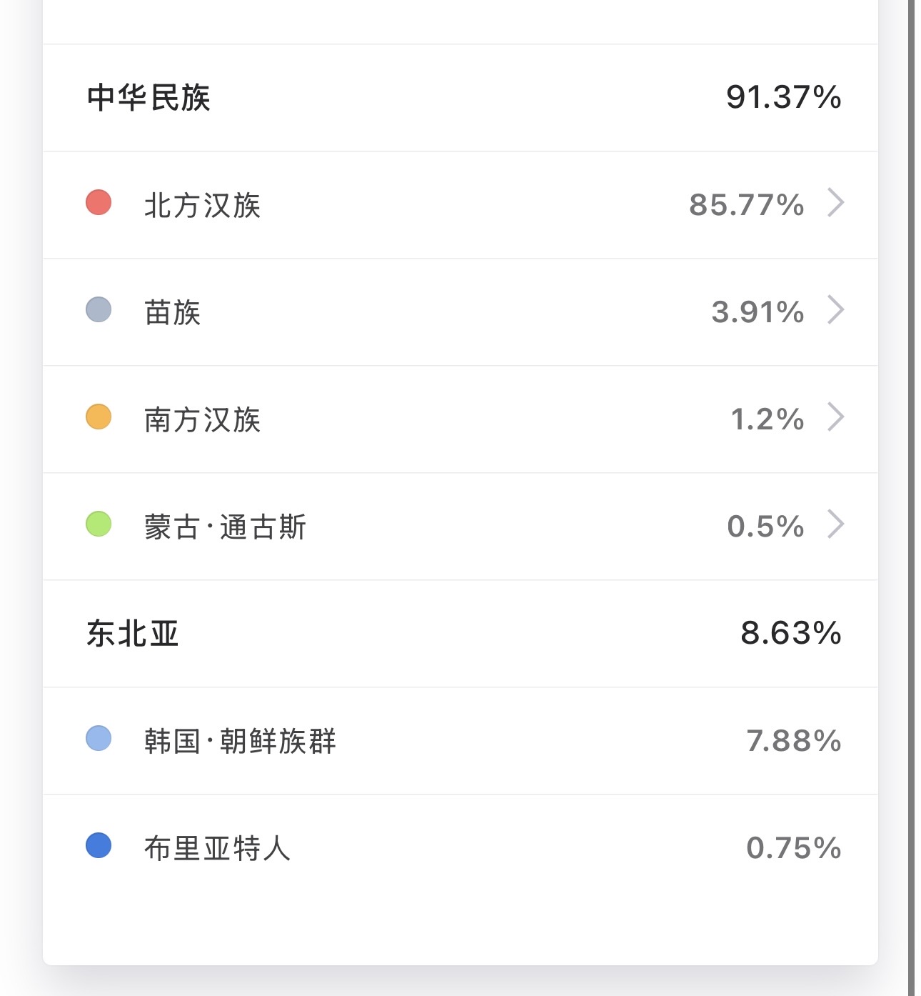This screenshot has height=996, width=921.
Task: Open 南方汉族 details via its chevron
Action: 836,417
